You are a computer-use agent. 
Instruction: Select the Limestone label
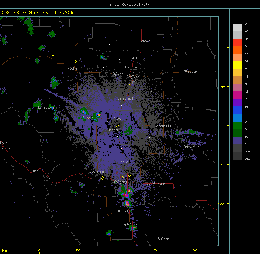[x=46, y=107]
